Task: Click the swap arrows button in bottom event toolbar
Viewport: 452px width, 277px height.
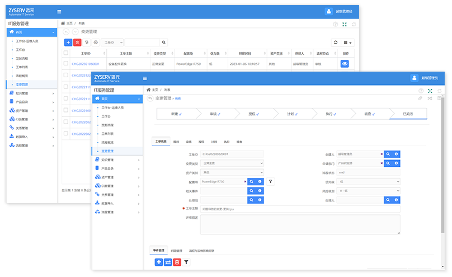Action: point(168,262)
